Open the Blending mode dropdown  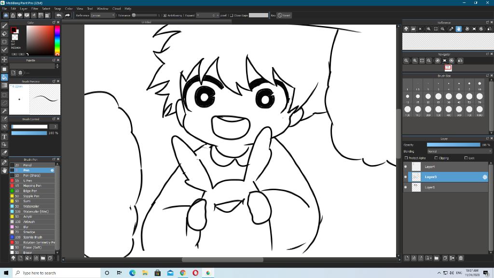click(x=459, y=151)
